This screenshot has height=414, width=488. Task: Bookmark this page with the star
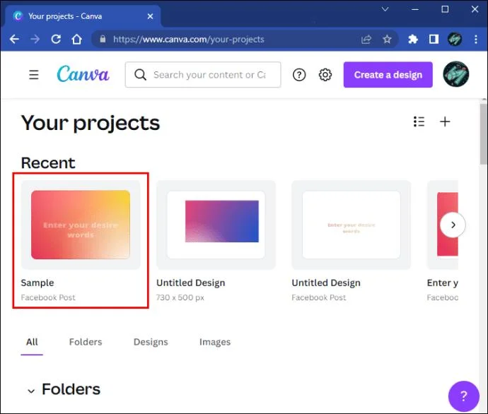[387, 39]
